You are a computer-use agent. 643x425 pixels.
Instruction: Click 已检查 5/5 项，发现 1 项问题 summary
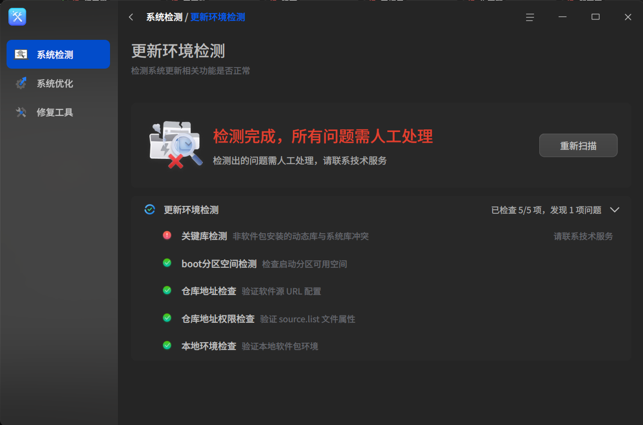pos(546,210)
